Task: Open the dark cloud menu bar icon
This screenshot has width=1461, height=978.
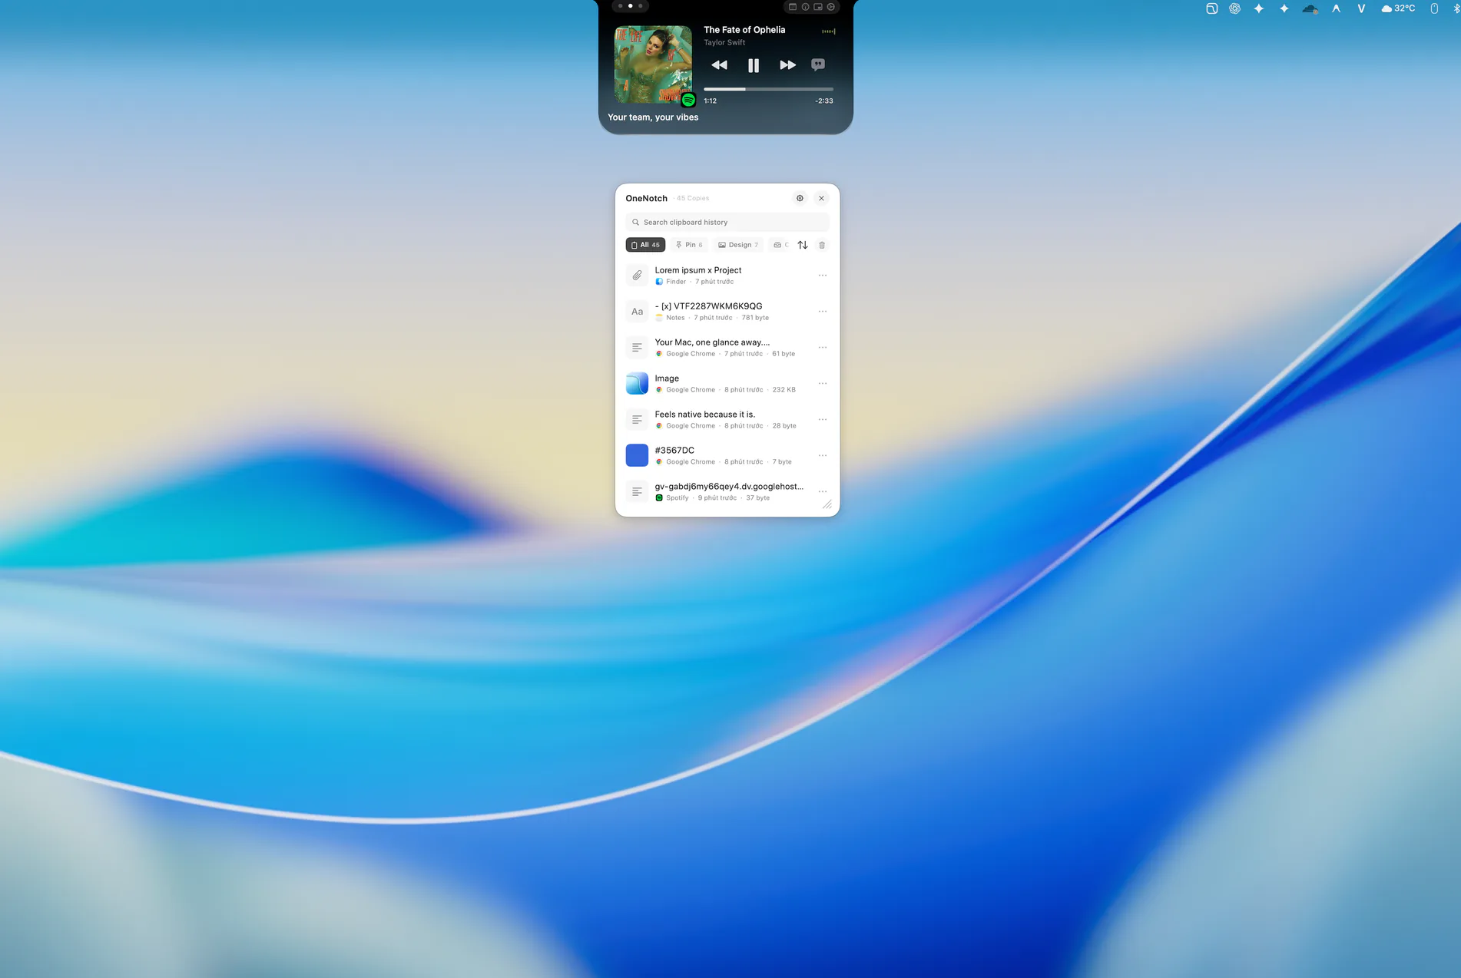Action: point(1310,9)
